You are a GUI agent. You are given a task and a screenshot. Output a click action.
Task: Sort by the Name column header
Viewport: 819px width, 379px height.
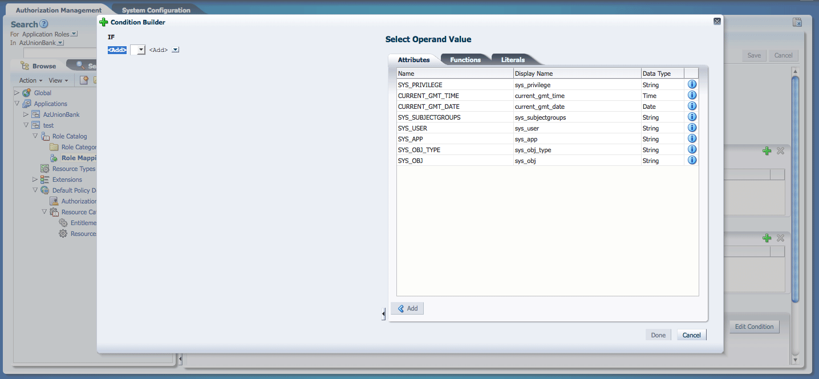tap(455, 74)
